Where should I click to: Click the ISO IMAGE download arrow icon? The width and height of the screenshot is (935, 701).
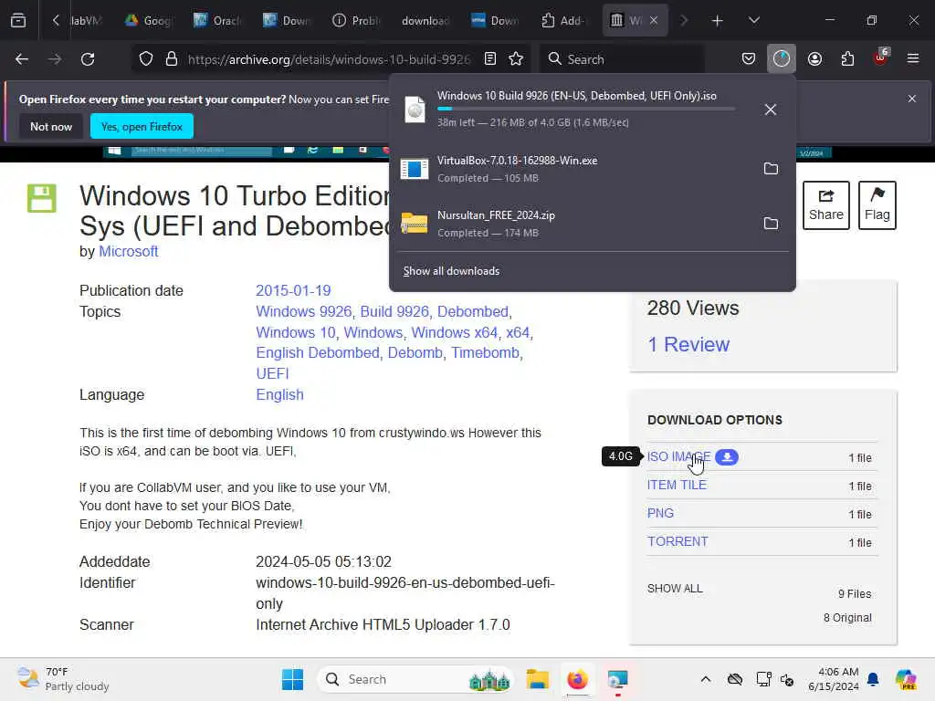click(x=727, y=457)
